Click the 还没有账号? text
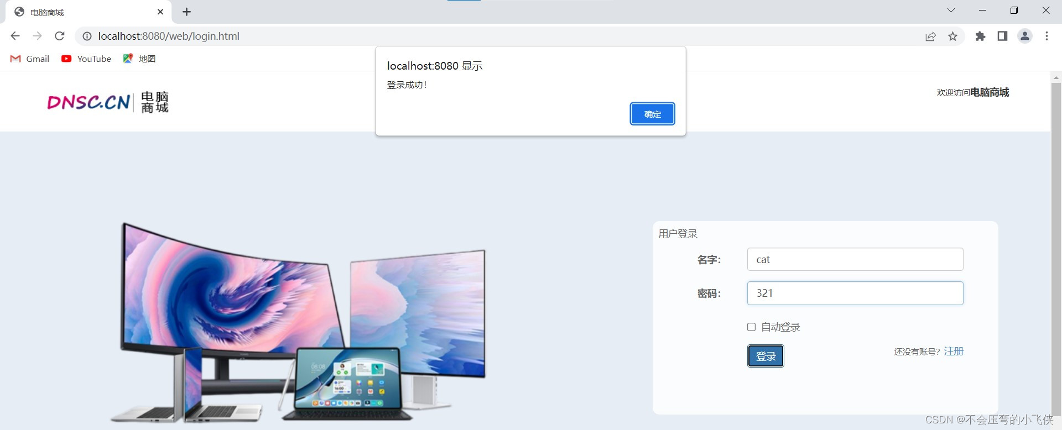This screenshot has width=1062, height=430. point(917,352)
